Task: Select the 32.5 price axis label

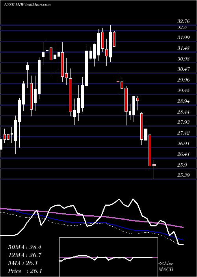Action: click(x=182, y=27)
